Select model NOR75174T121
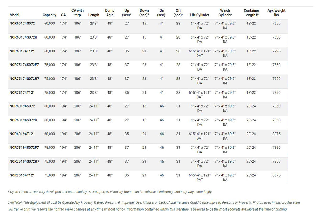Viewport: 321px width, 215px height. [22, 93]
